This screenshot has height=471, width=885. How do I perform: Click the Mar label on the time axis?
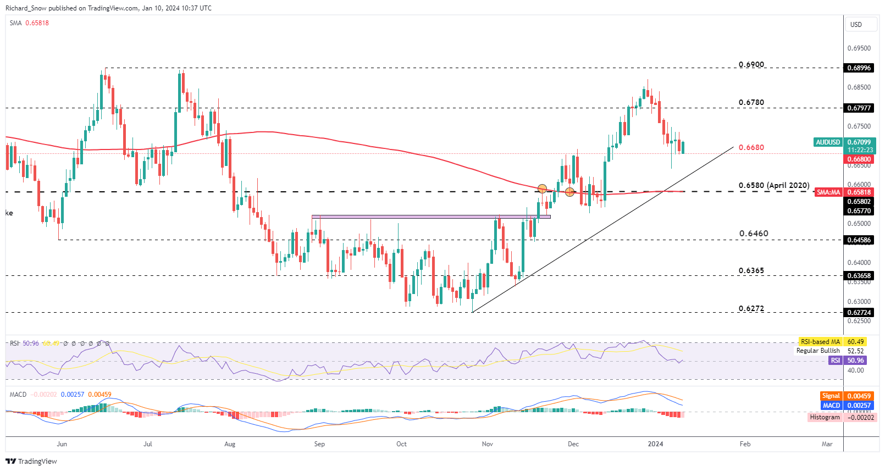827,444
